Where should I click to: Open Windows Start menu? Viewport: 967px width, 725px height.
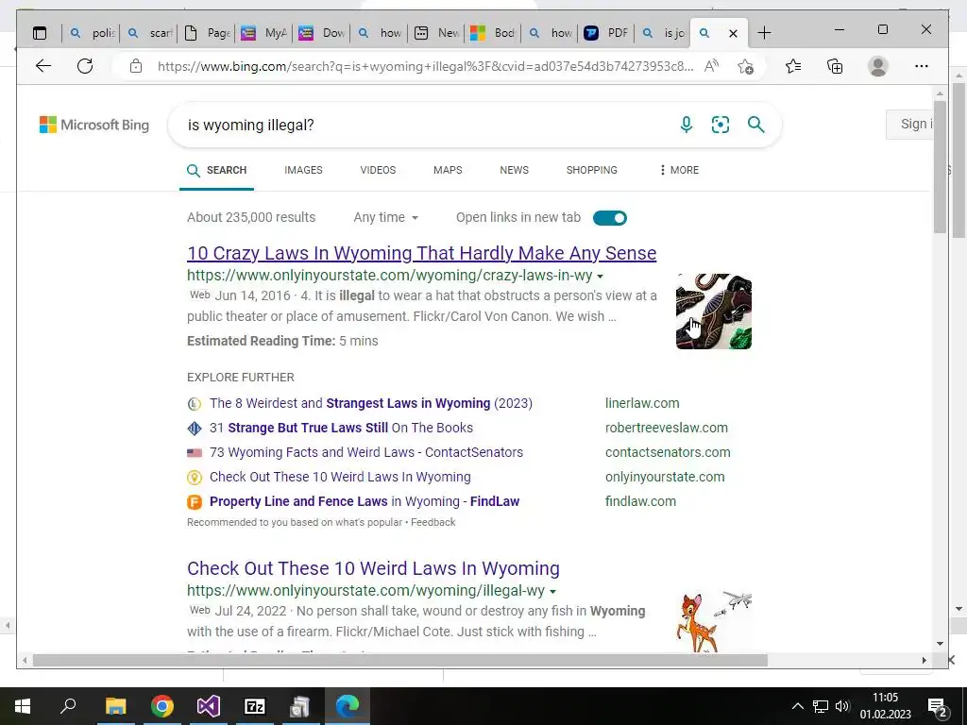tap(23, 706)
